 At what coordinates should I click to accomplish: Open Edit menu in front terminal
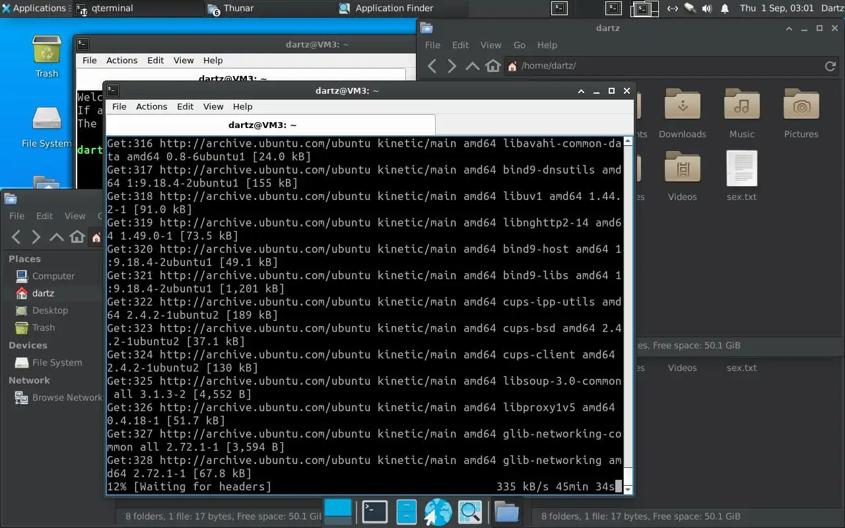coord(186,106)
